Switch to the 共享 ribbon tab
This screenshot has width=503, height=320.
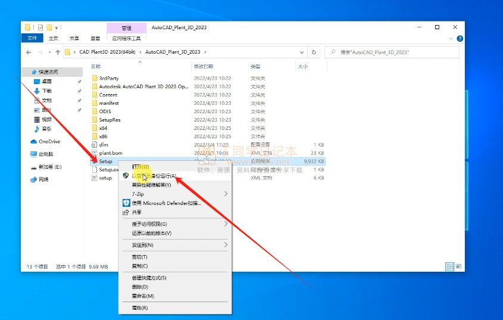point(74,38)
